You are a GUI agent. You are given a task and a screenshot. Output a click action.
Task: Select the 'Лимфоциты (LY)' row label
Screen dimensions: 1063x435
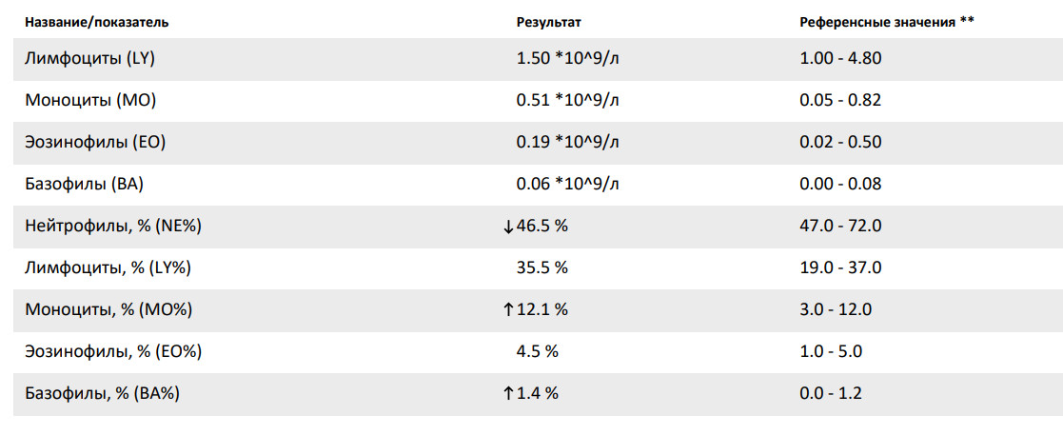(x=89, y=59)
